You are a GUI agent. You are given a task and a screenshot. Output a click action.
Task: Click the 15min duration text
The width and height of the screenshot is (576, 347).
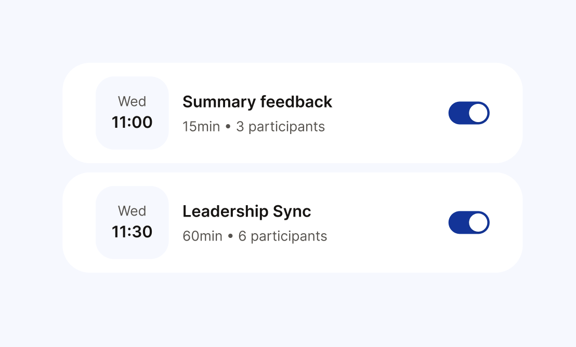(201, 126)
